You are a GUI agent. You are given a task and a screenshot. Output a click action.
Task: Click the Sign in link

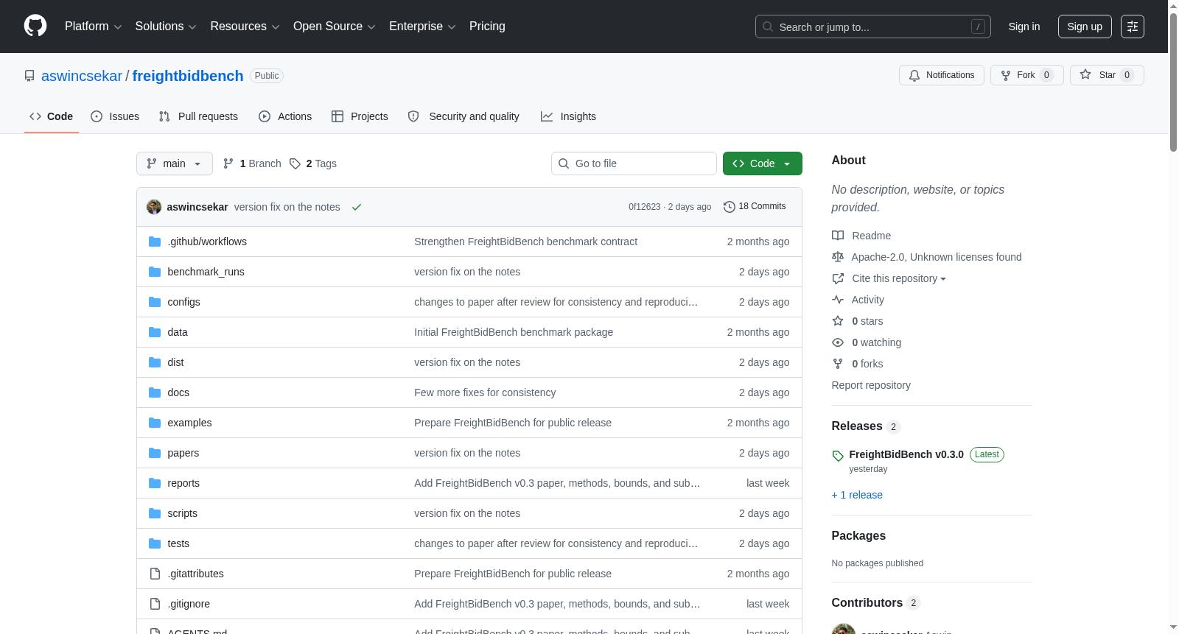coord(1024,27)
